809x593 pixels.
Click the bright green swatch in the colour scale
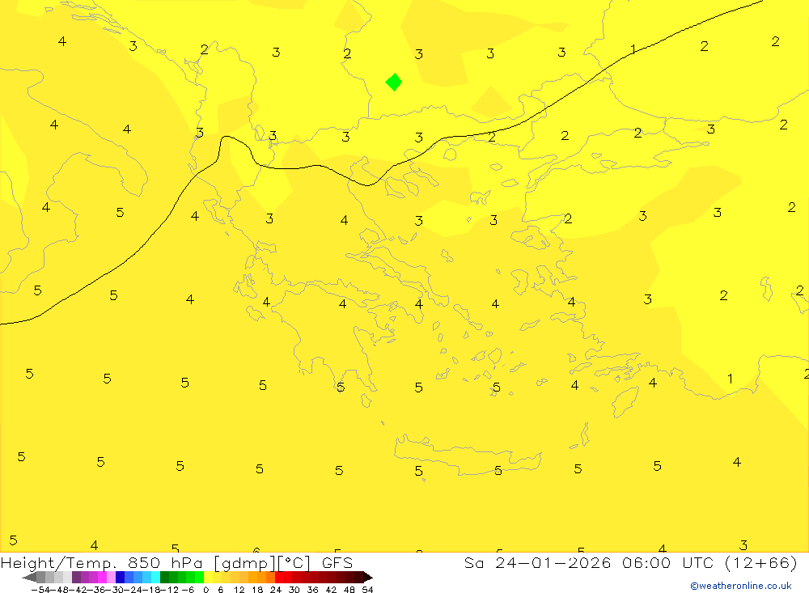click(x=199, y=577)
